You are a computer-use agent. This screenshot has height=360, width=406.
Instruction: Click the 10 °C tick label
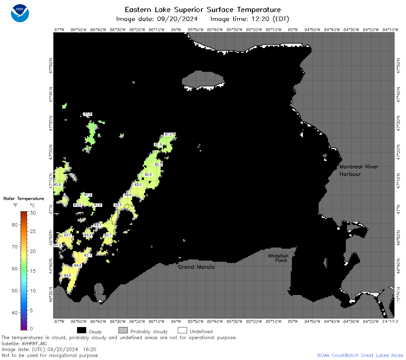pyautogui.click(x=33, y=291)
